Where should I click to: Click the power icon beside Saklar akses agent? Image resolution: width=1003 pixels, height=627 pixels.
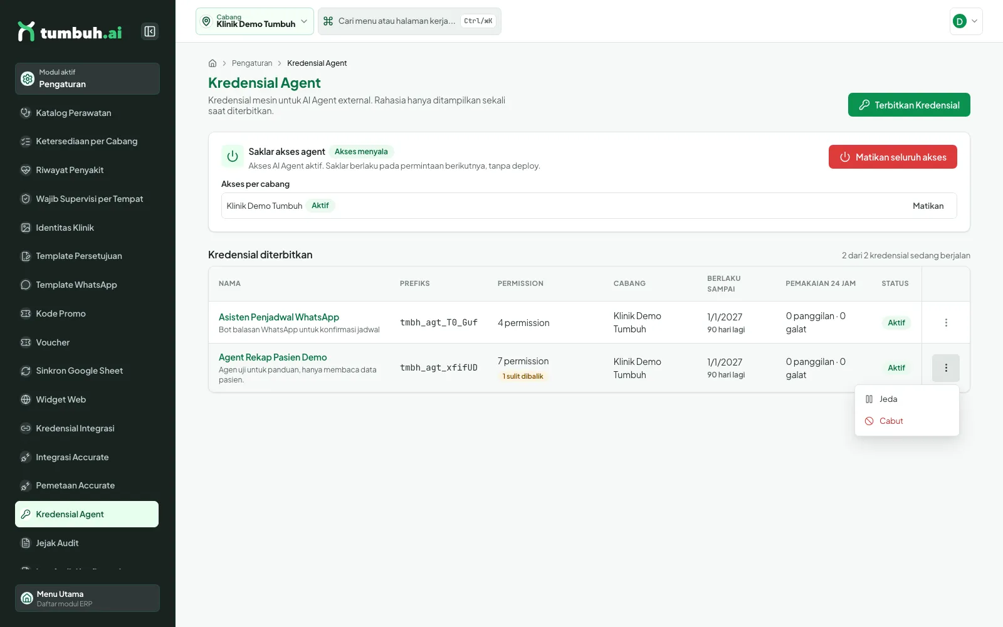tap(233, 157)
